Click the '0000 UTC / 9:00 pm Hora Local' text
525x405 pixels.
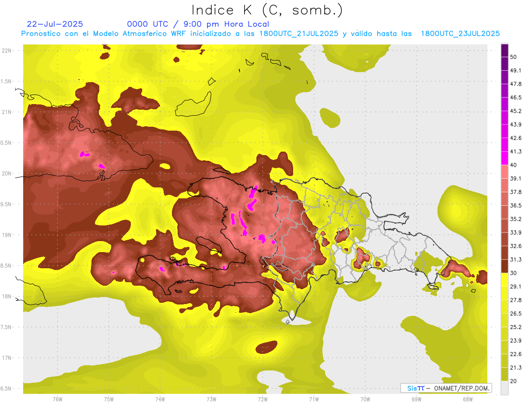coord(198,24)
